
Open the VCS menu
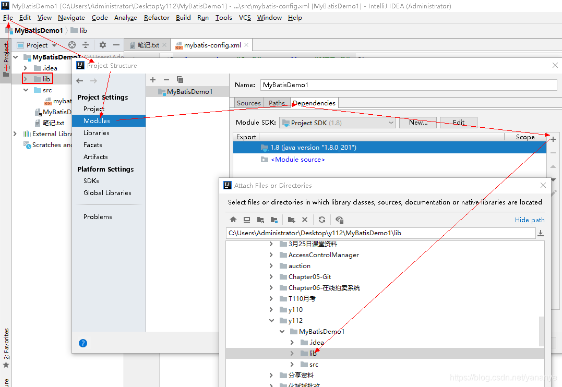point(245,18)
